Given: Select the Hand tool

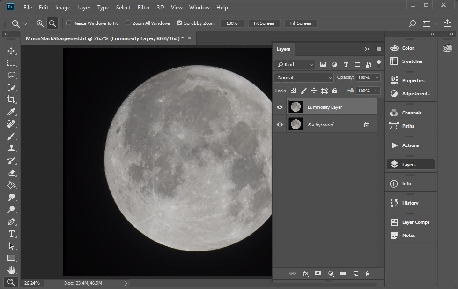Looking at the screenshot, I should tap(11, 270).
